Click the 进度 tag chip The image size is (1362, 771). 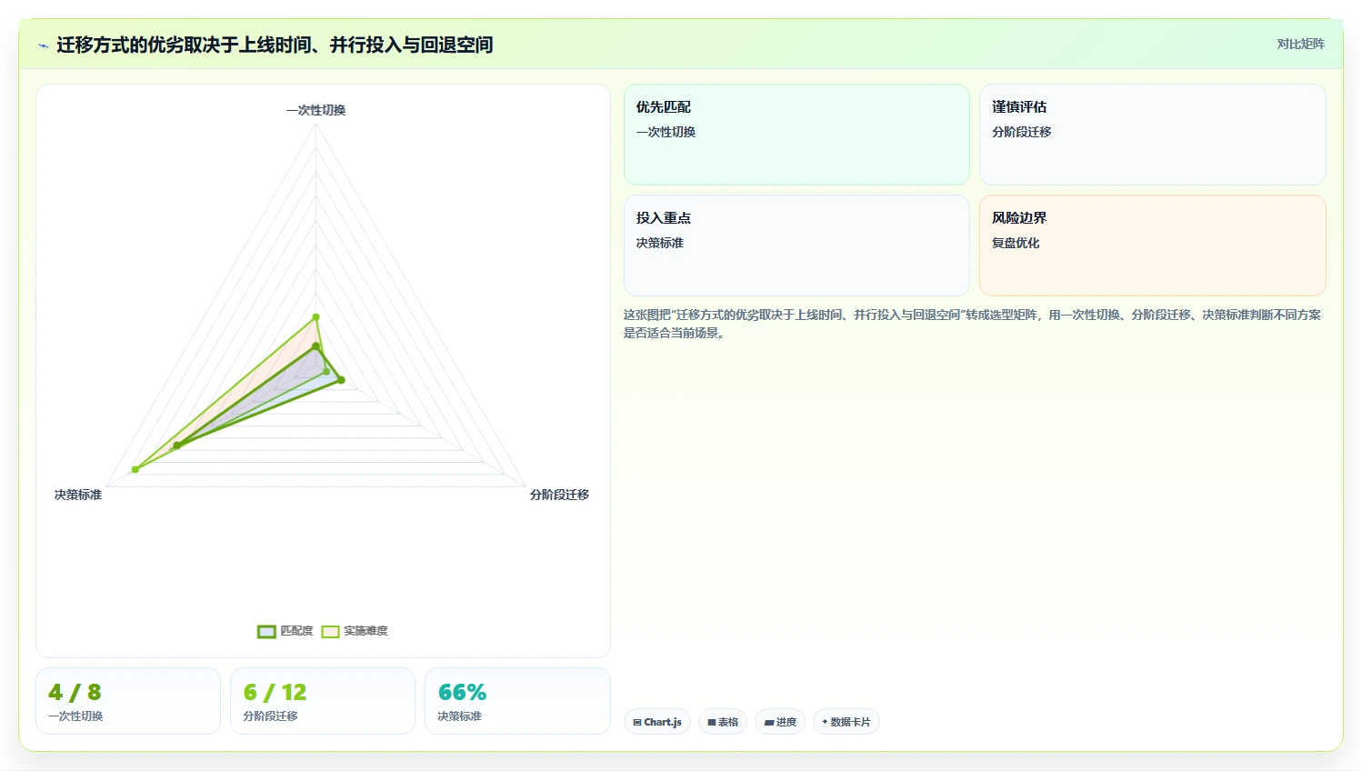780,722
